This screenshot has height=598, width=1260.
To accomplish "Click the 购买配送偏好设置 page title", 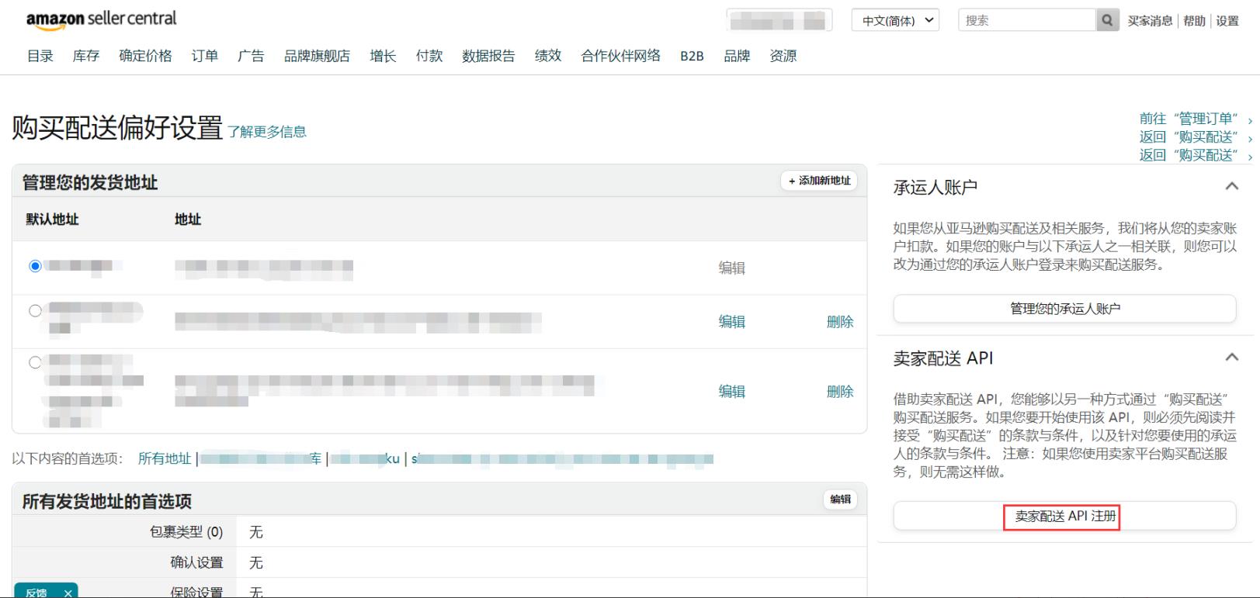I will 117,128.
